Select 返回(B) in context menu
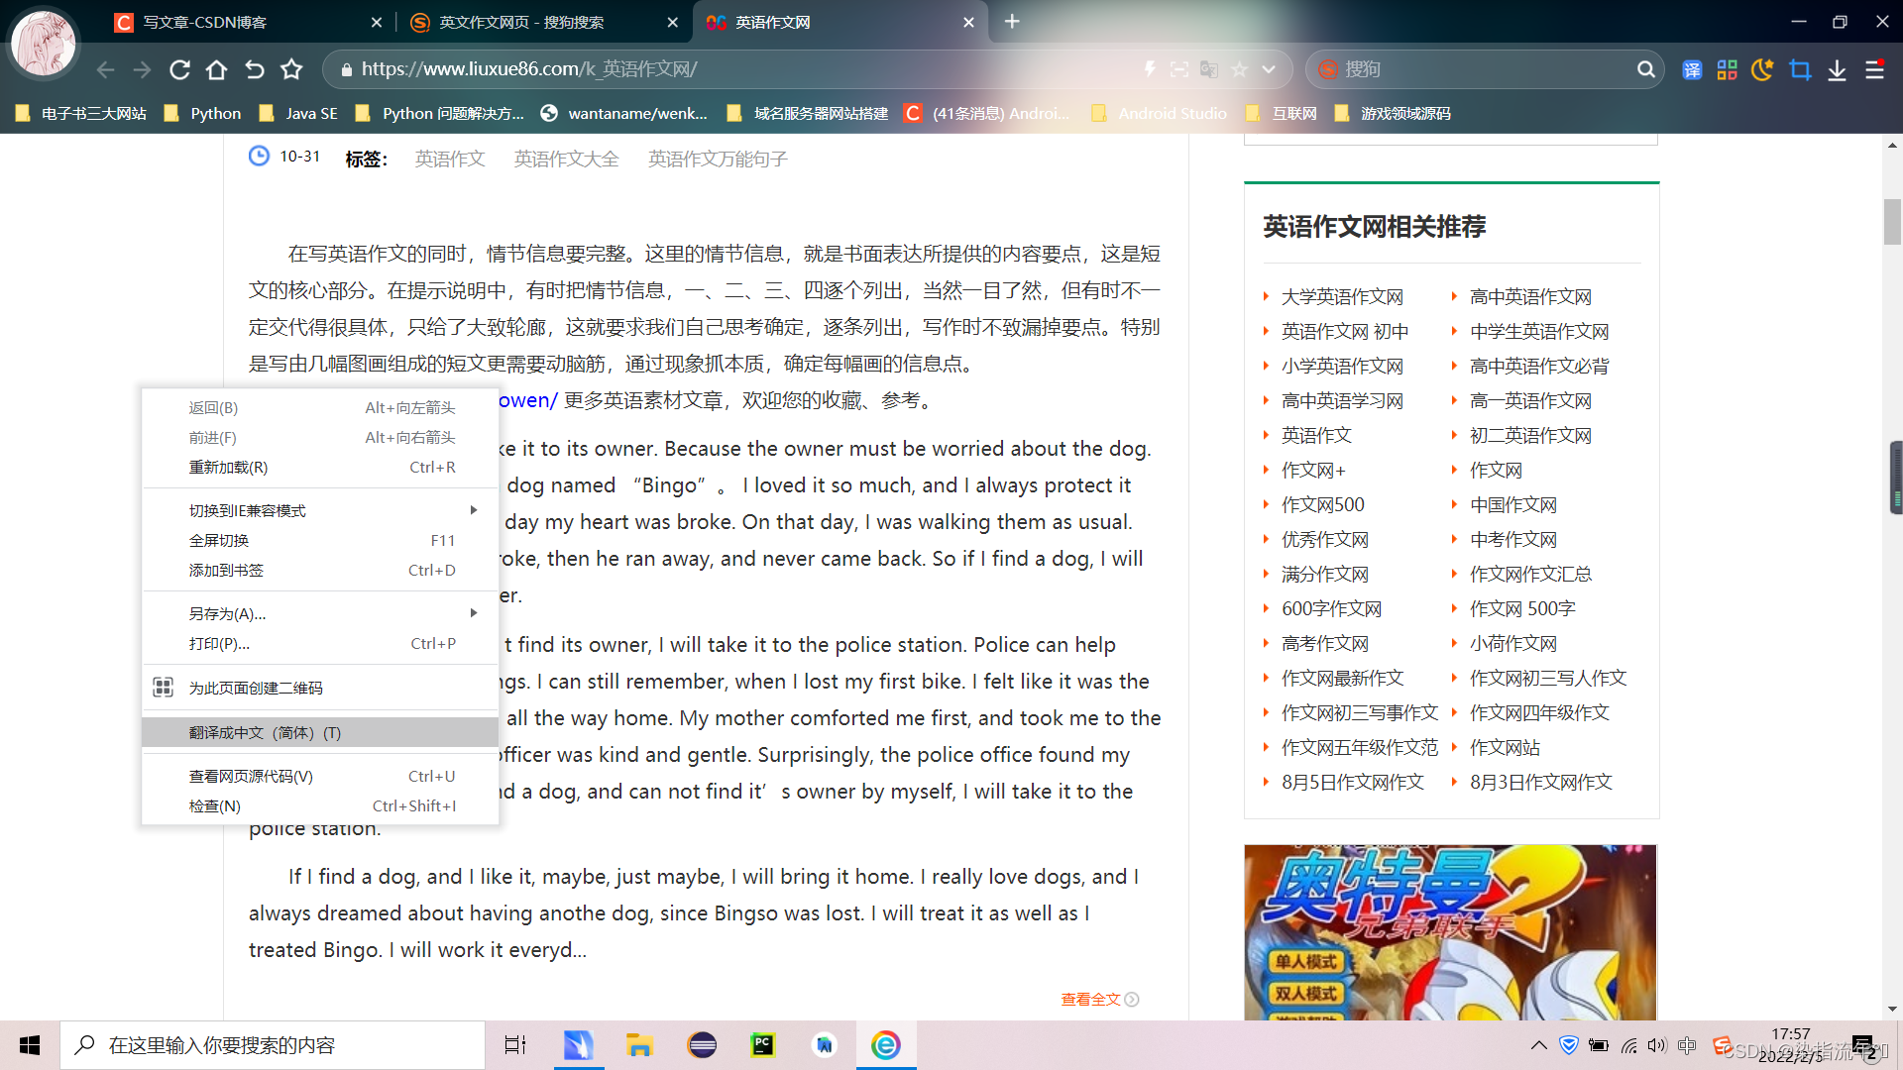This screenshot has height=1070, width=1903. coord(320,408)
